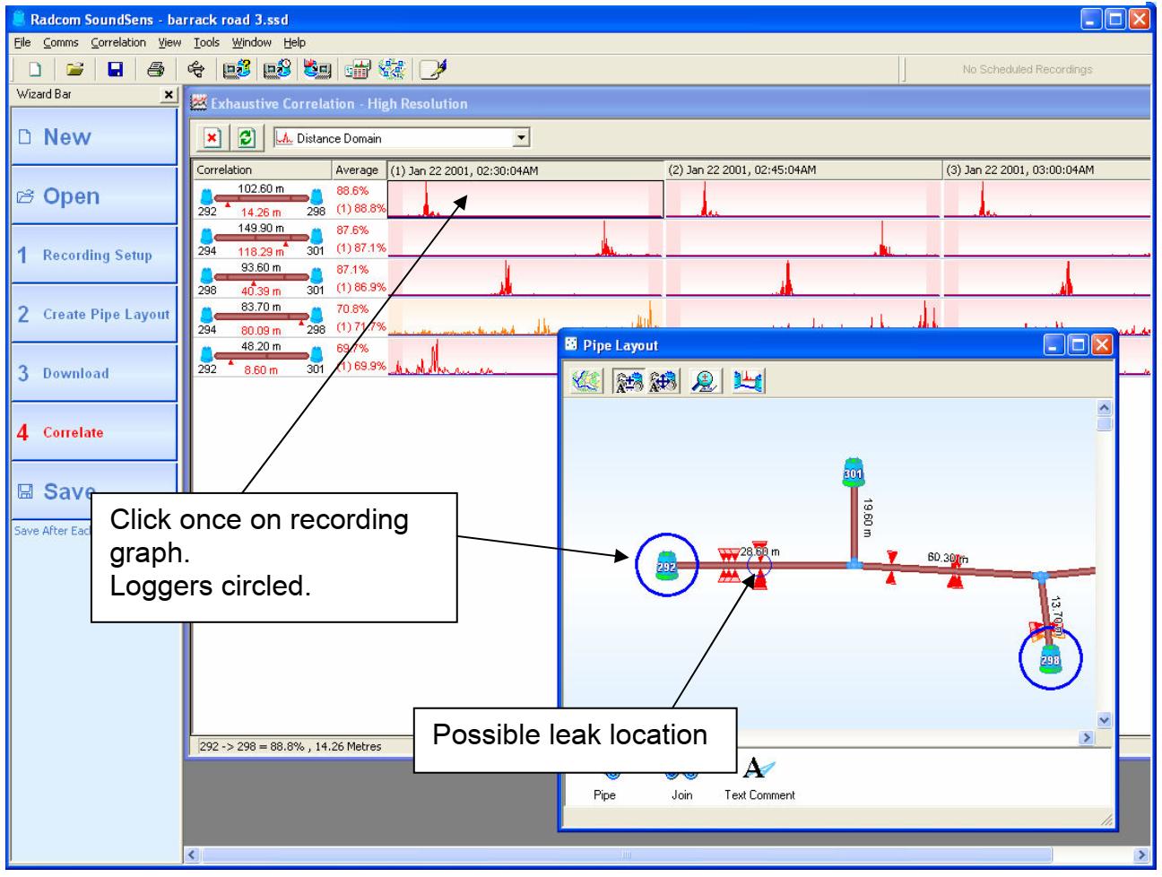Click the Create Pipe Layout wizard button
This screenshot has width=1162, height=877.
pyautogui.click(x=94, y=315)
